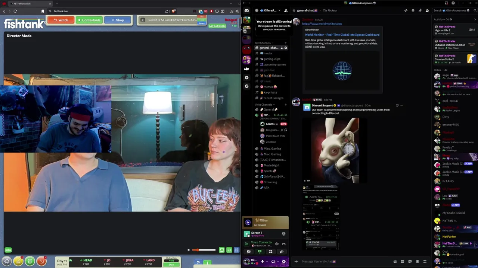
Task: Open the Contestants tab
Action: coord(89,20)
